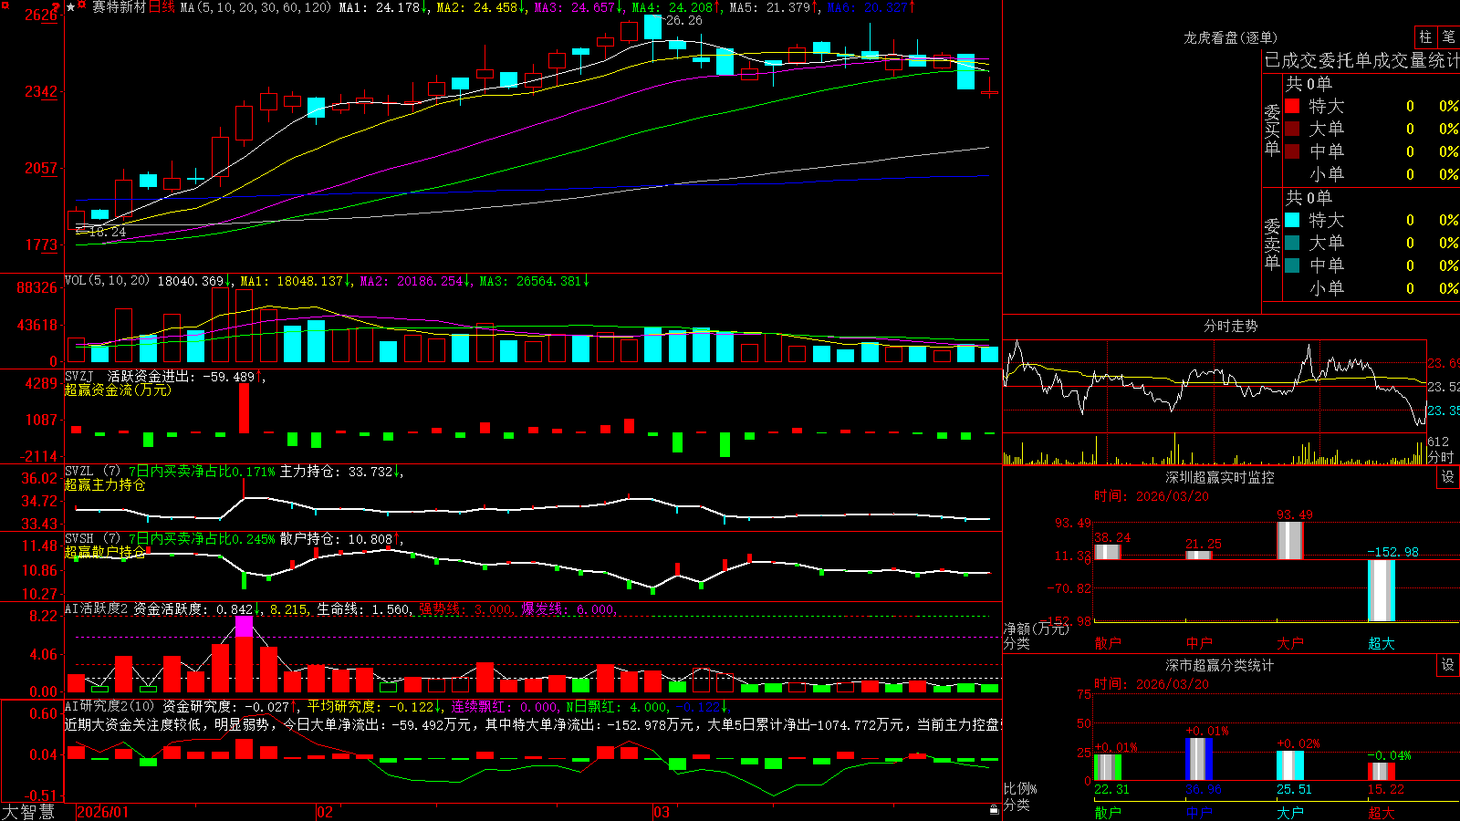Image resolution: width=1460 pixels, height=821 pixels.
Task: Click the 超大 bar showing -152.98
Action: point(1382,590)
